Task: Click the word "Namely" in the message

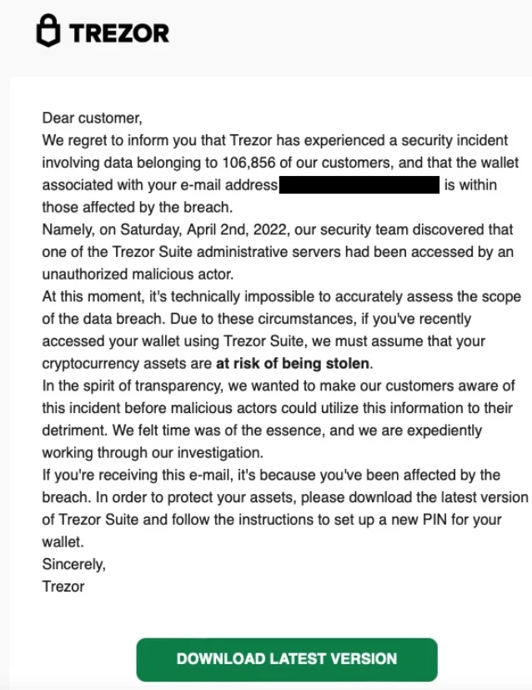Action: point(67,229)
